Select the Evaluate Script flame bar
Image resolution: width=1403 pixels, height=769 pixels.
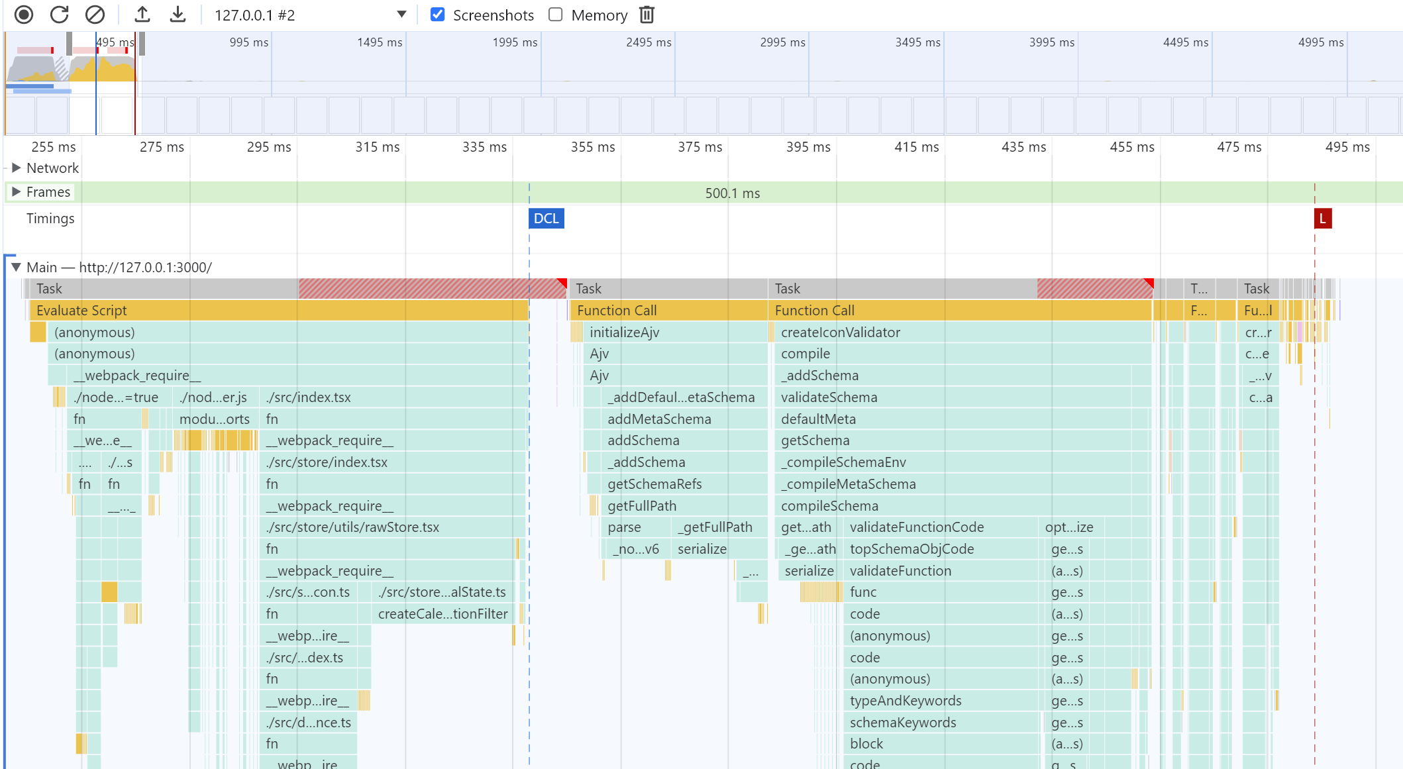pyautogui.click(x=278, y=311)
